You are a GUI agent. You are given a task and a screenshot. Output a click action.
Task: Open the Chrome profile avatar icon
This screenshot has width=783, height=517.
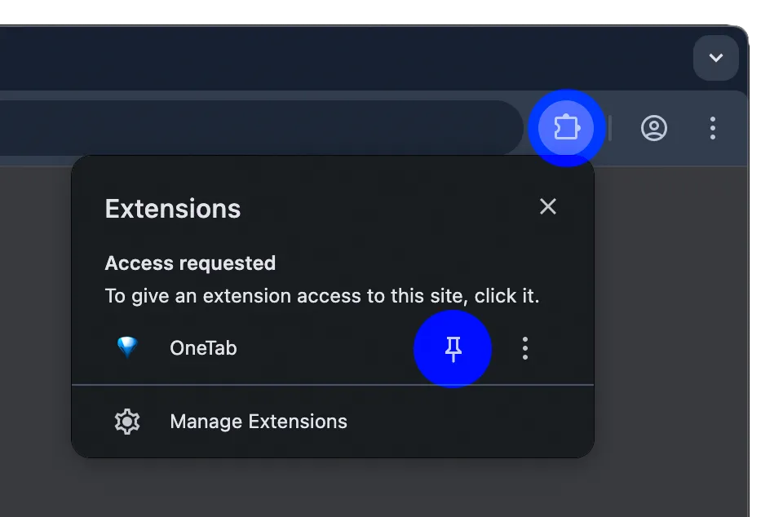click(654, 128)
